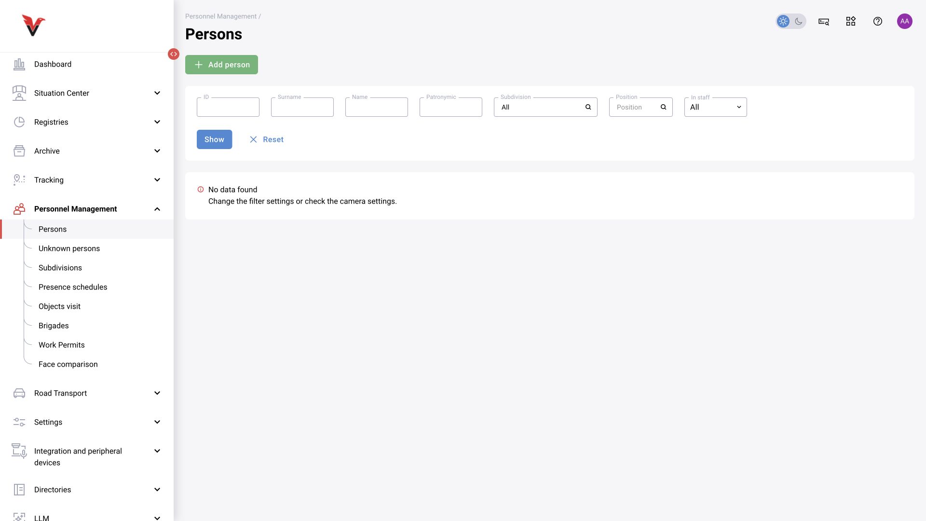Image resolution: width=926 pixels, height=521 pixels.
Task: Switch to light theme sun toggle
Action: pos(783,21)
